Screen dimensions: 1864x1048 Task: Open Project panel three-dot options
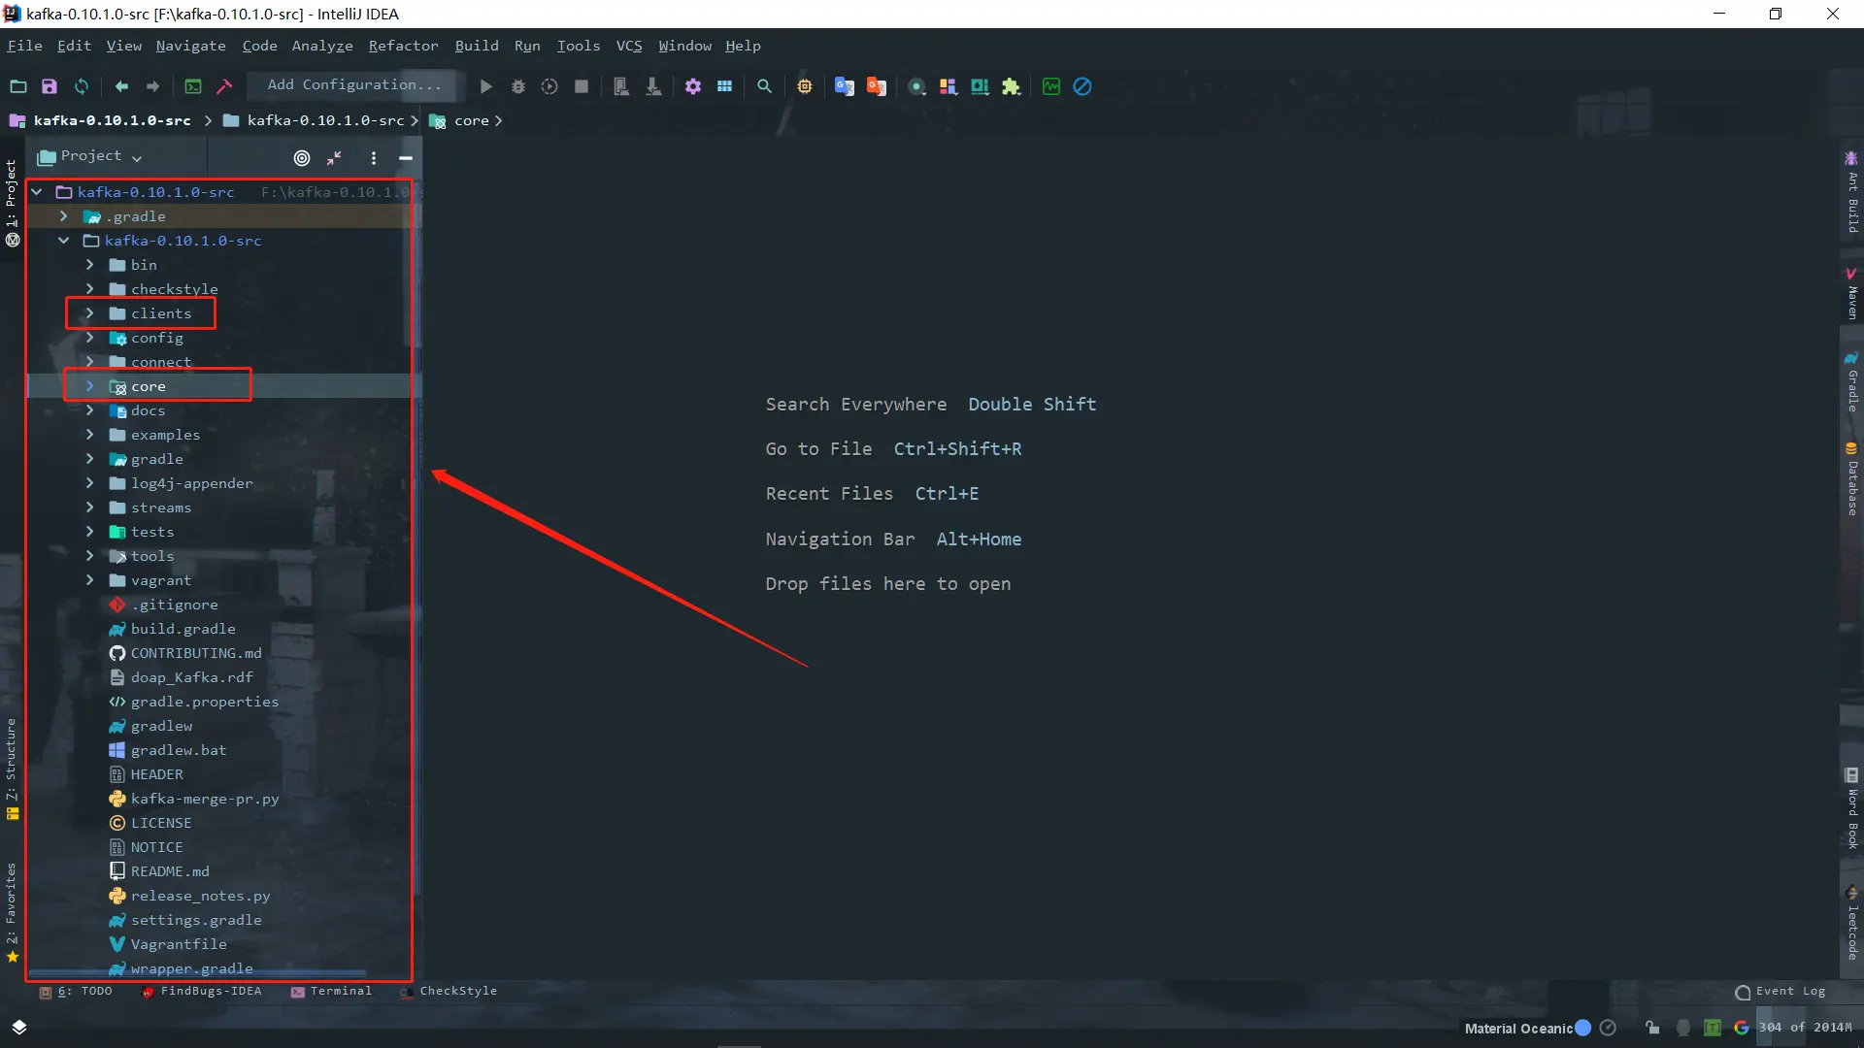[x=374, y=158]
